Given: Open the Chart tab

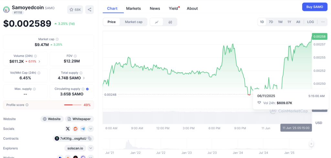Looking at the screenshot, I should click(x=112, y=8).
